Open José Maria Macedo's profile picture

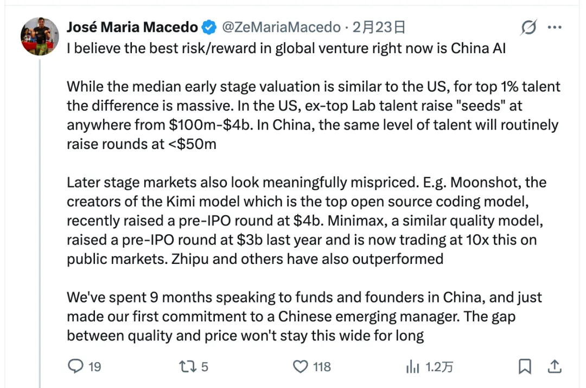(x=39, y=37)
